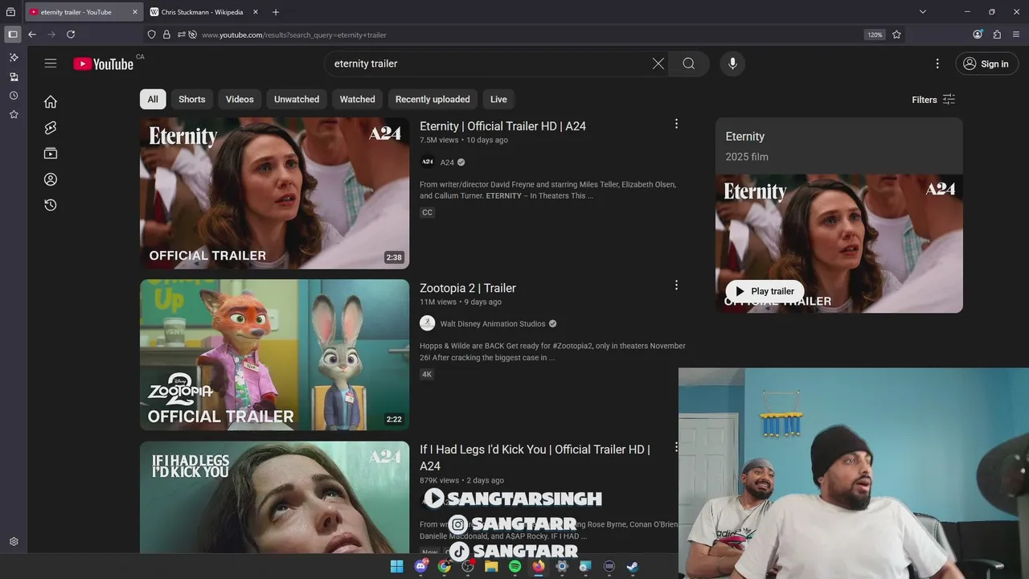The height and width of the screenshot is (579, 1029).
Task: Go to the YouTube logo home link
Action: coord(103,64)
